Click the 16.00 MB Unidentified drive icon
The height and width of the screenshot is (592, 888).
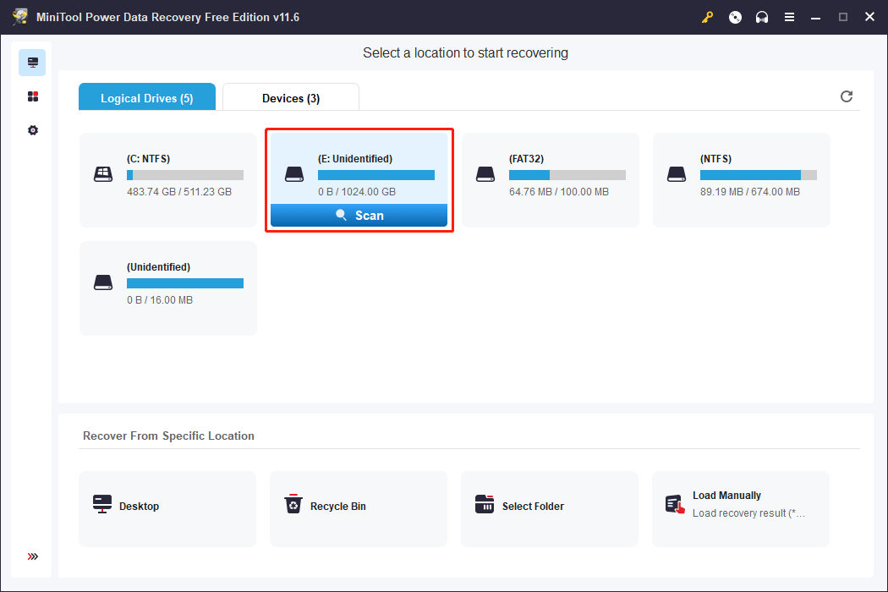pyautogui.click(x=103, y=282)
